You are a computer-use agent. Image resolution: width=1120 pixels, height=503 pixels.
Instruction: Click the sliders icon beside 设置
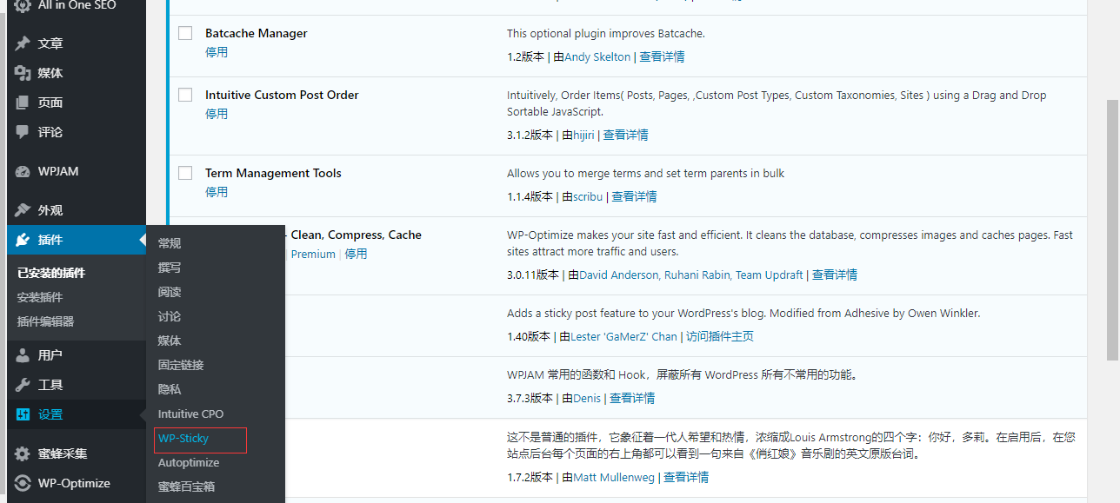[23, 414]
